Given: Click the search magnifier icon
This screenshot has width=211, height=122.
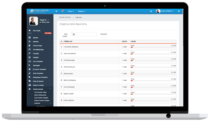Looking at the screenshot, I should [x=151, y=11].
